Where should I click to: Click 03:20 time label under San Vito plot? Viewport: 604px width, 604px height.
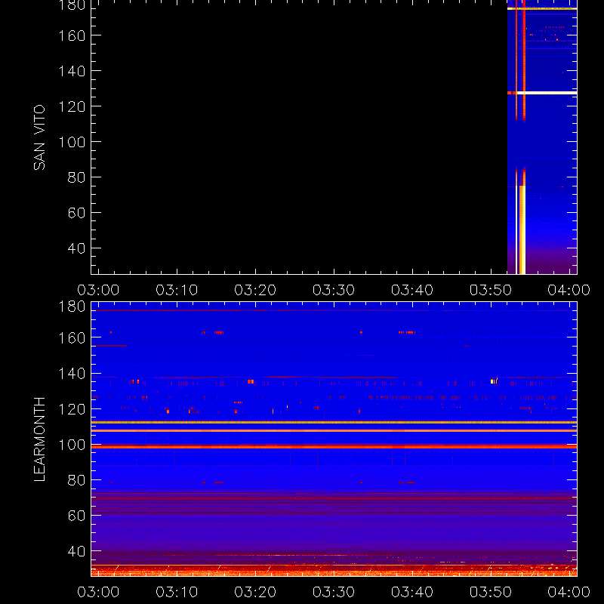coord(255,290)
